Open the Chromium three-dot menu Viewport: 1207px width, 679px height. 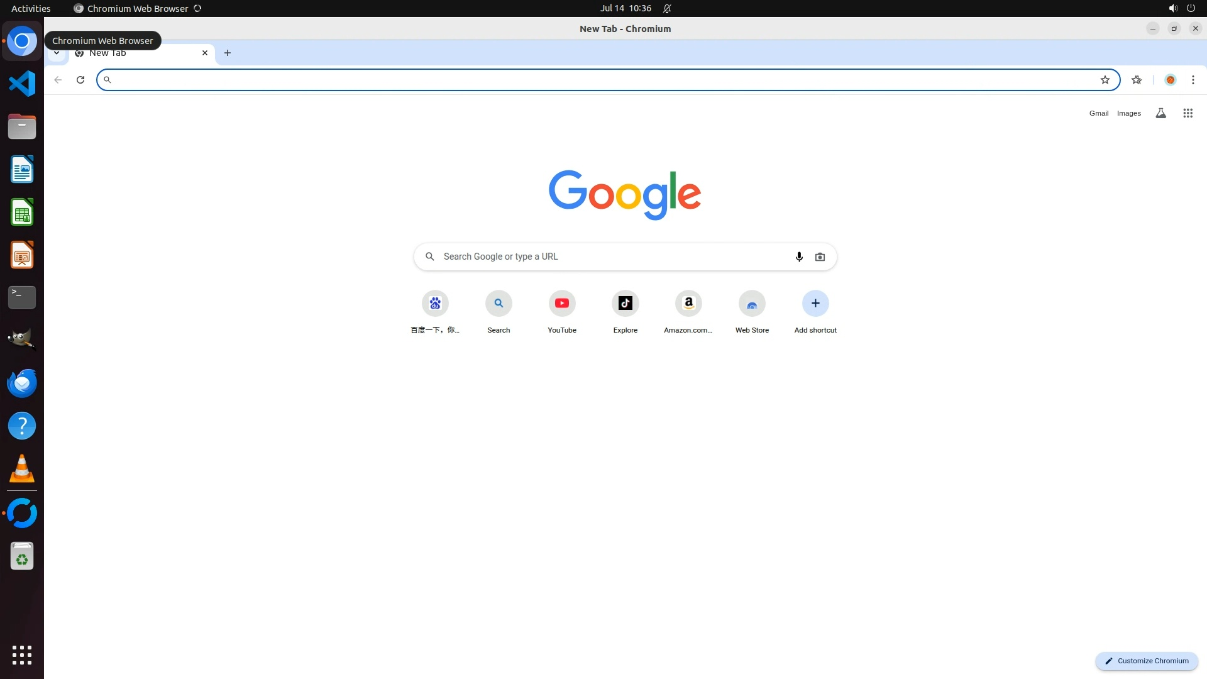click(1193, 80)
